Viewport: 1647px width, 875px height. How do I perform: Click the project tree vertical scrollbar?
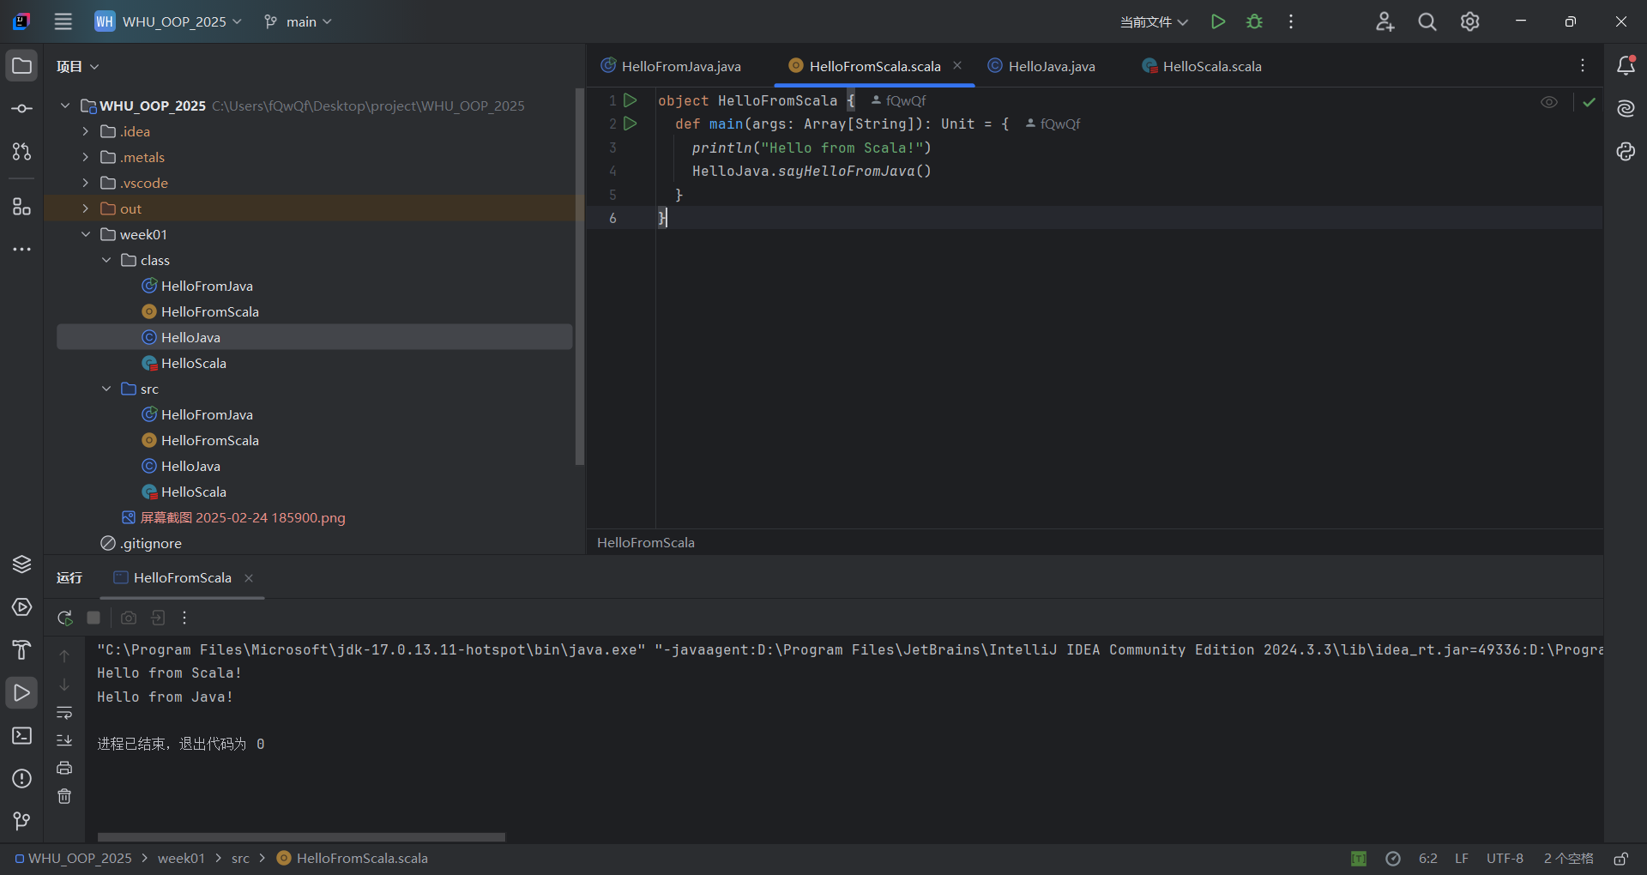[x=580, y=276]
